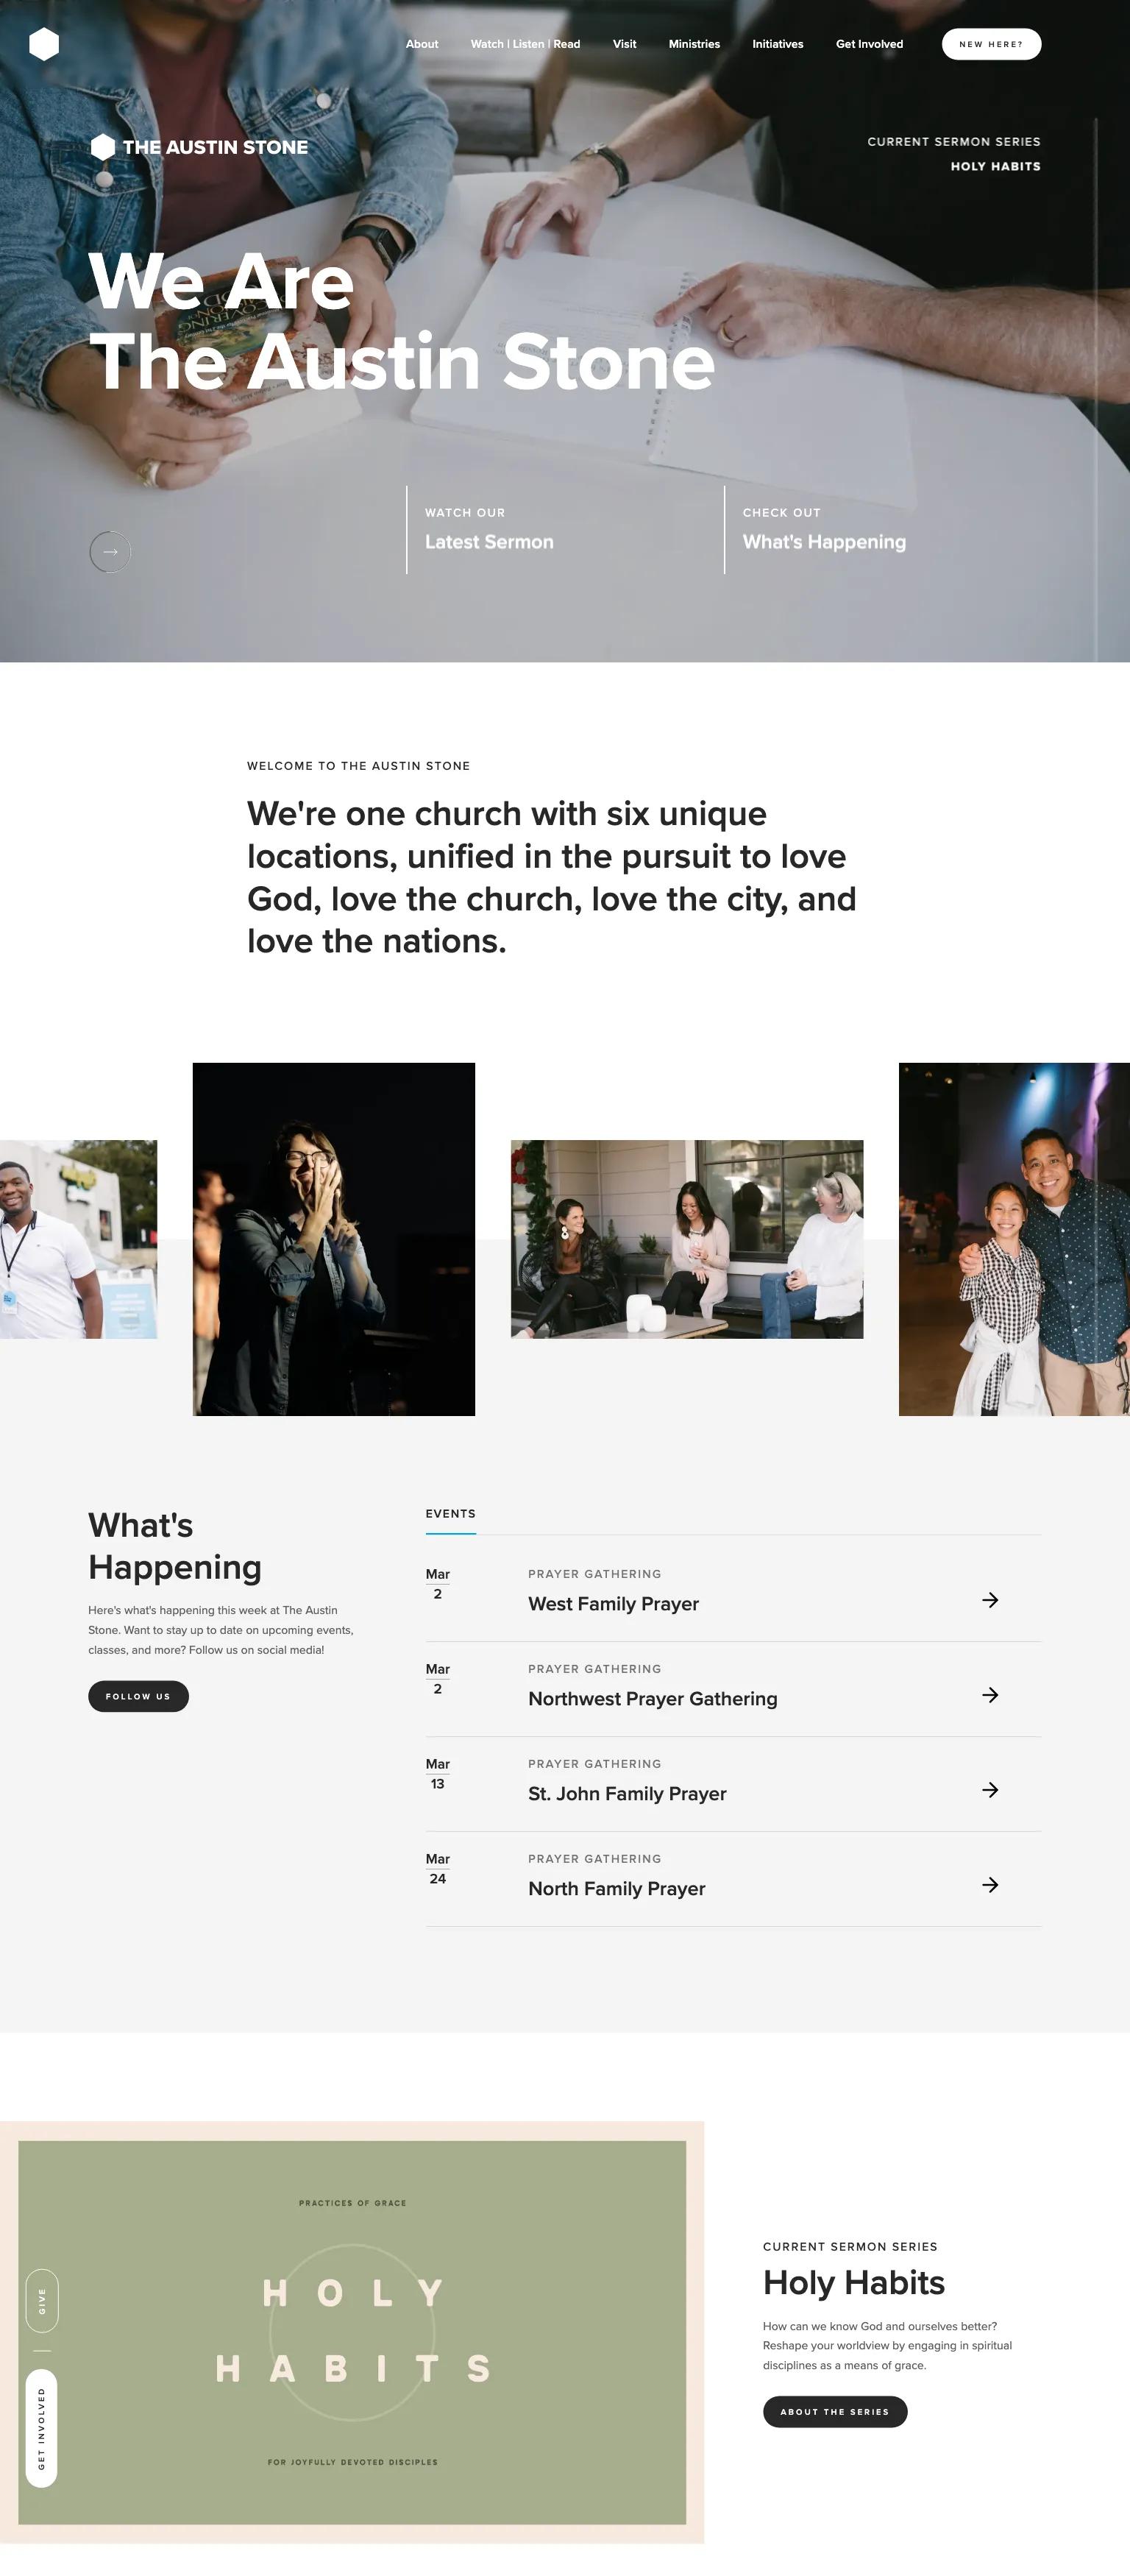
Task: Open the Holy Habits sermon series link
Action: (x=995, y=166)
